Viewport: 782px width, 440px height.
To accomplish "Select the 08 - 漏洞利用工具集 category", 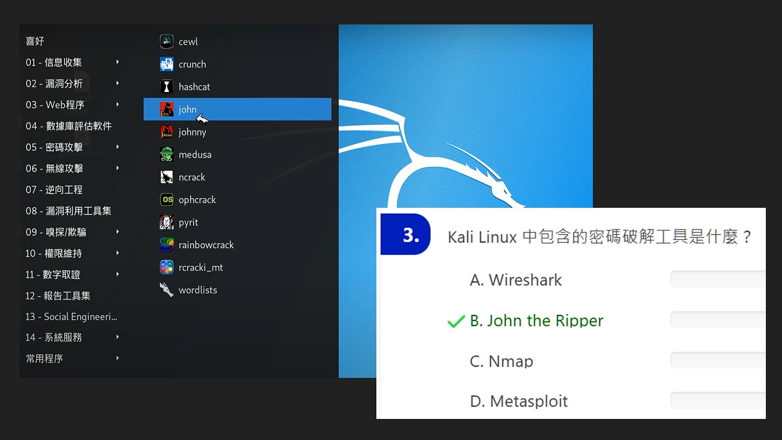I will 68,211.
